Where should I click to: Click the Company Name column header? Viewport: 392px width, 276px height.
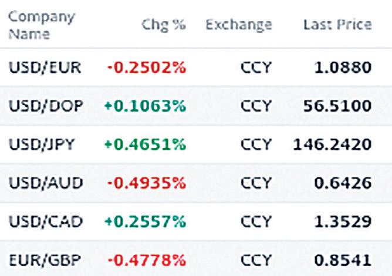point(41,25)
